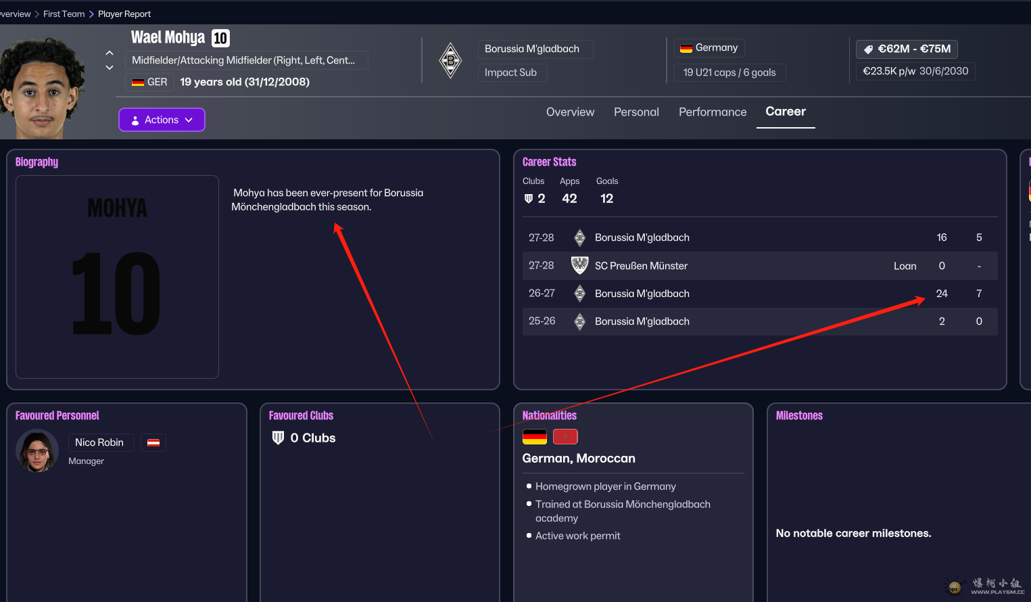Click the 27-28 Borussia M'gladbach row crest
Screen dimensions: 1031x602
(579, 237)
